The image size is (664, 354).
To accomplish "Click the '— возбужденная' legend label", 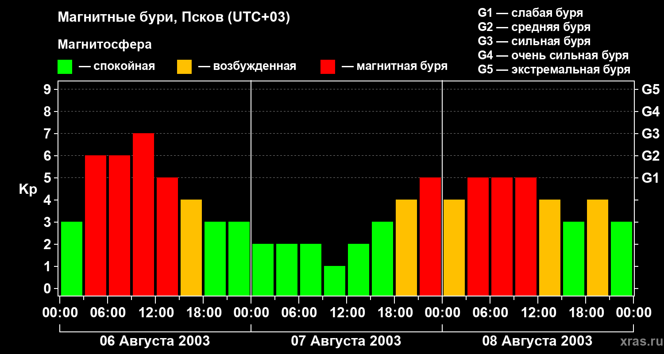I will pyautogui.click(x=247, y=66).
